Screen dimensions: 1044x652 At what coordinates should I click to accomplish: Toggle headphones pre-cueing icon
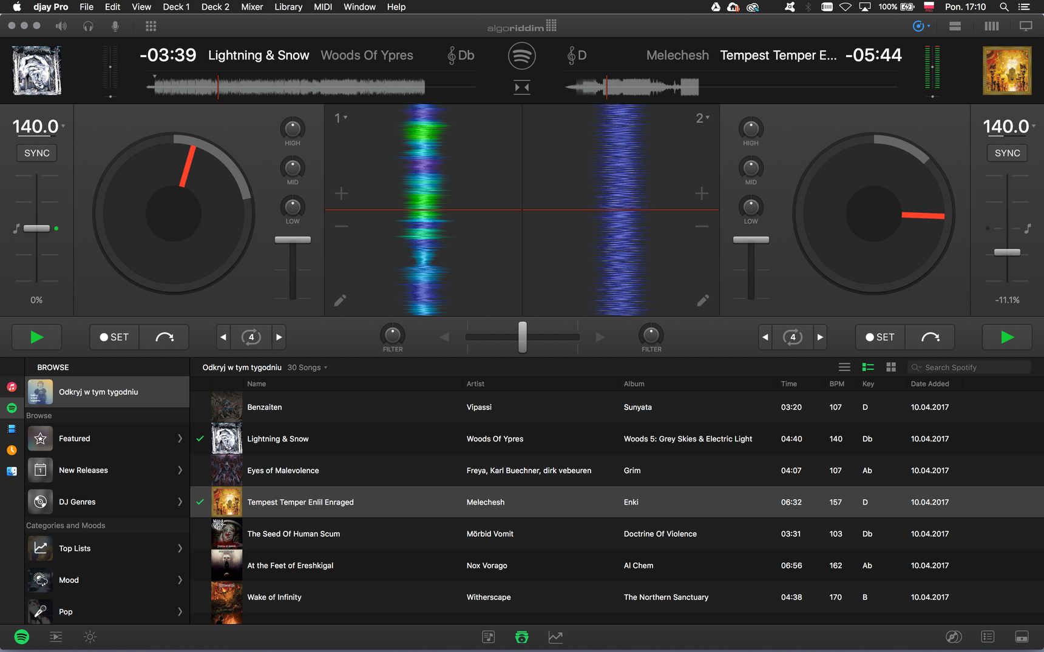[88, 26]
